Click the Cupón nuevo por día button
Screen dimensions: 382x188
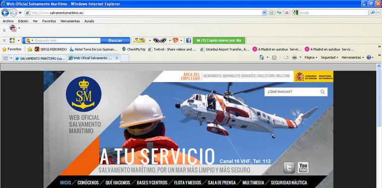(x=219, y=40)
